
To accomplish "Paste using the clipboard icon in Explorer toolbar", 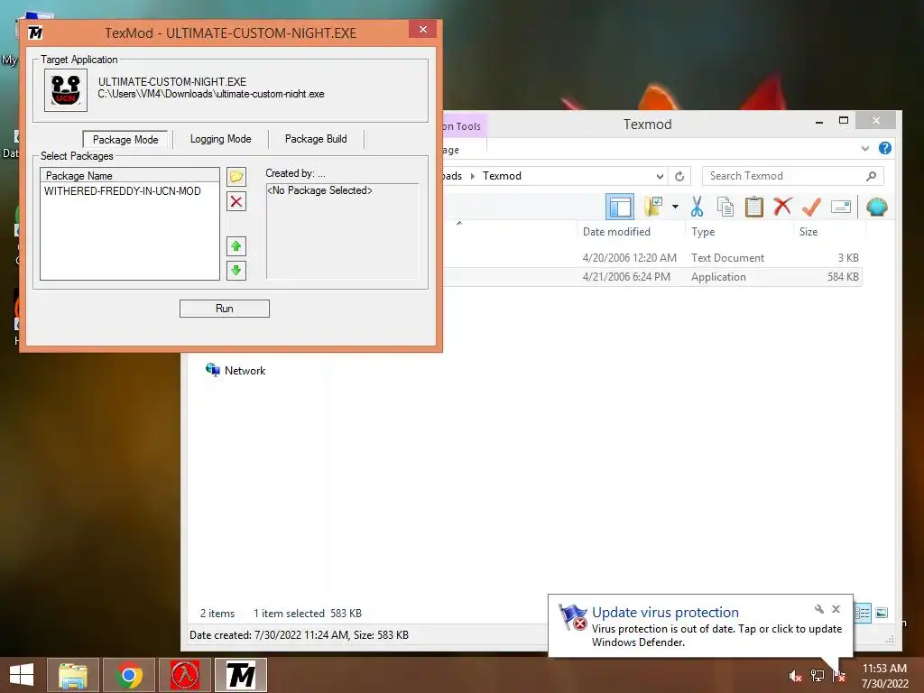I will (754, 207).
